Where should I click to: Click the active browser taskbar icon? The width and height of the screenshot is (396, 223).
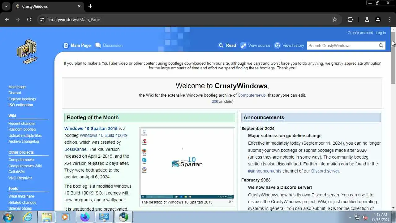(123, 217)
